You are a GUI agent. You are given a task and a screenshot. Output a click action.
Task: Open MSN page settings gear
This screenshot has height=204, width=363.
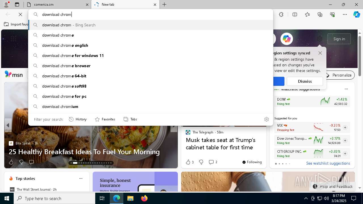(320, 39)
